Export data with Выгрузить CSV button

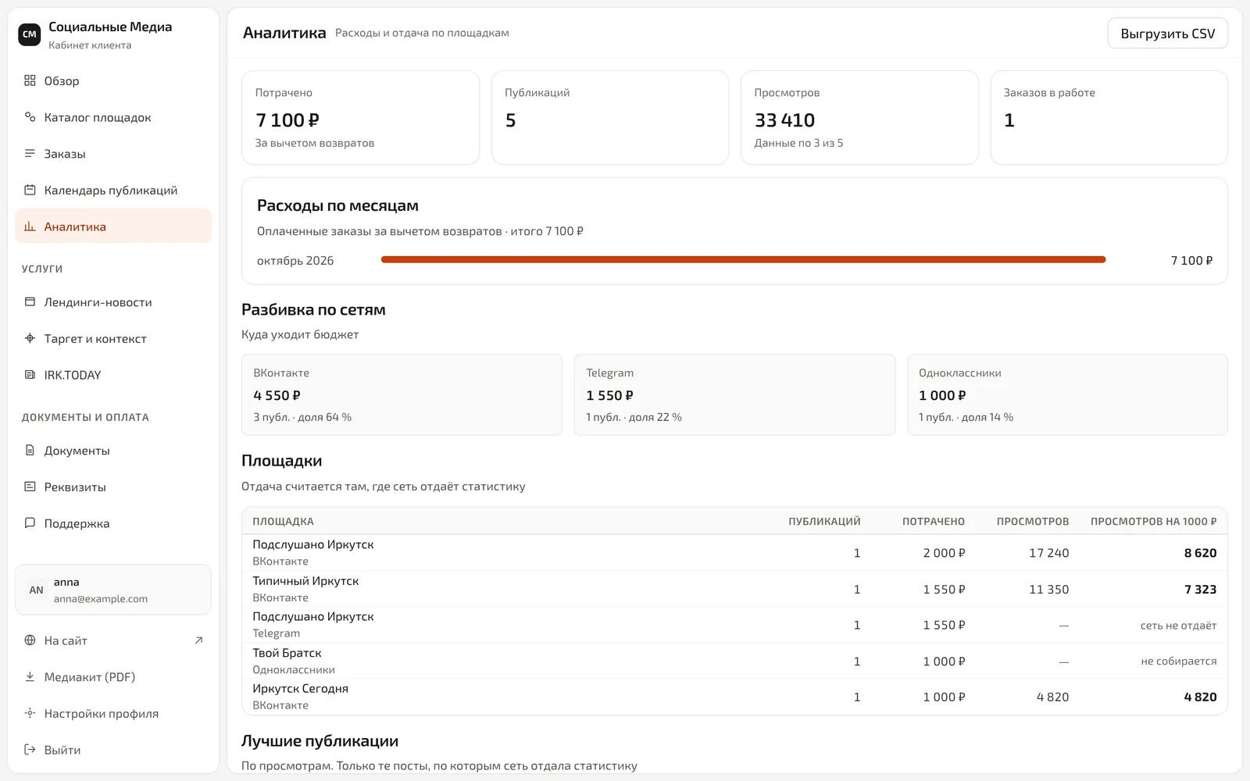click(x=1167, y=34)
